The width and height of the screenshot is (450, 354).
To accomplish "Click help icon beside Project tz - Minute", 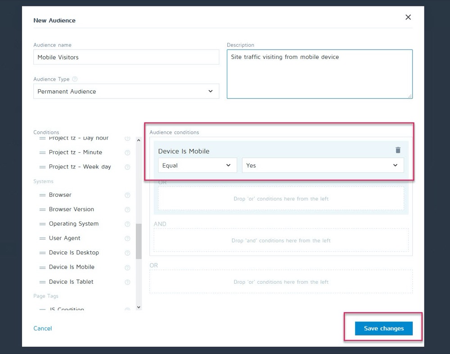I will pos(127,153).
